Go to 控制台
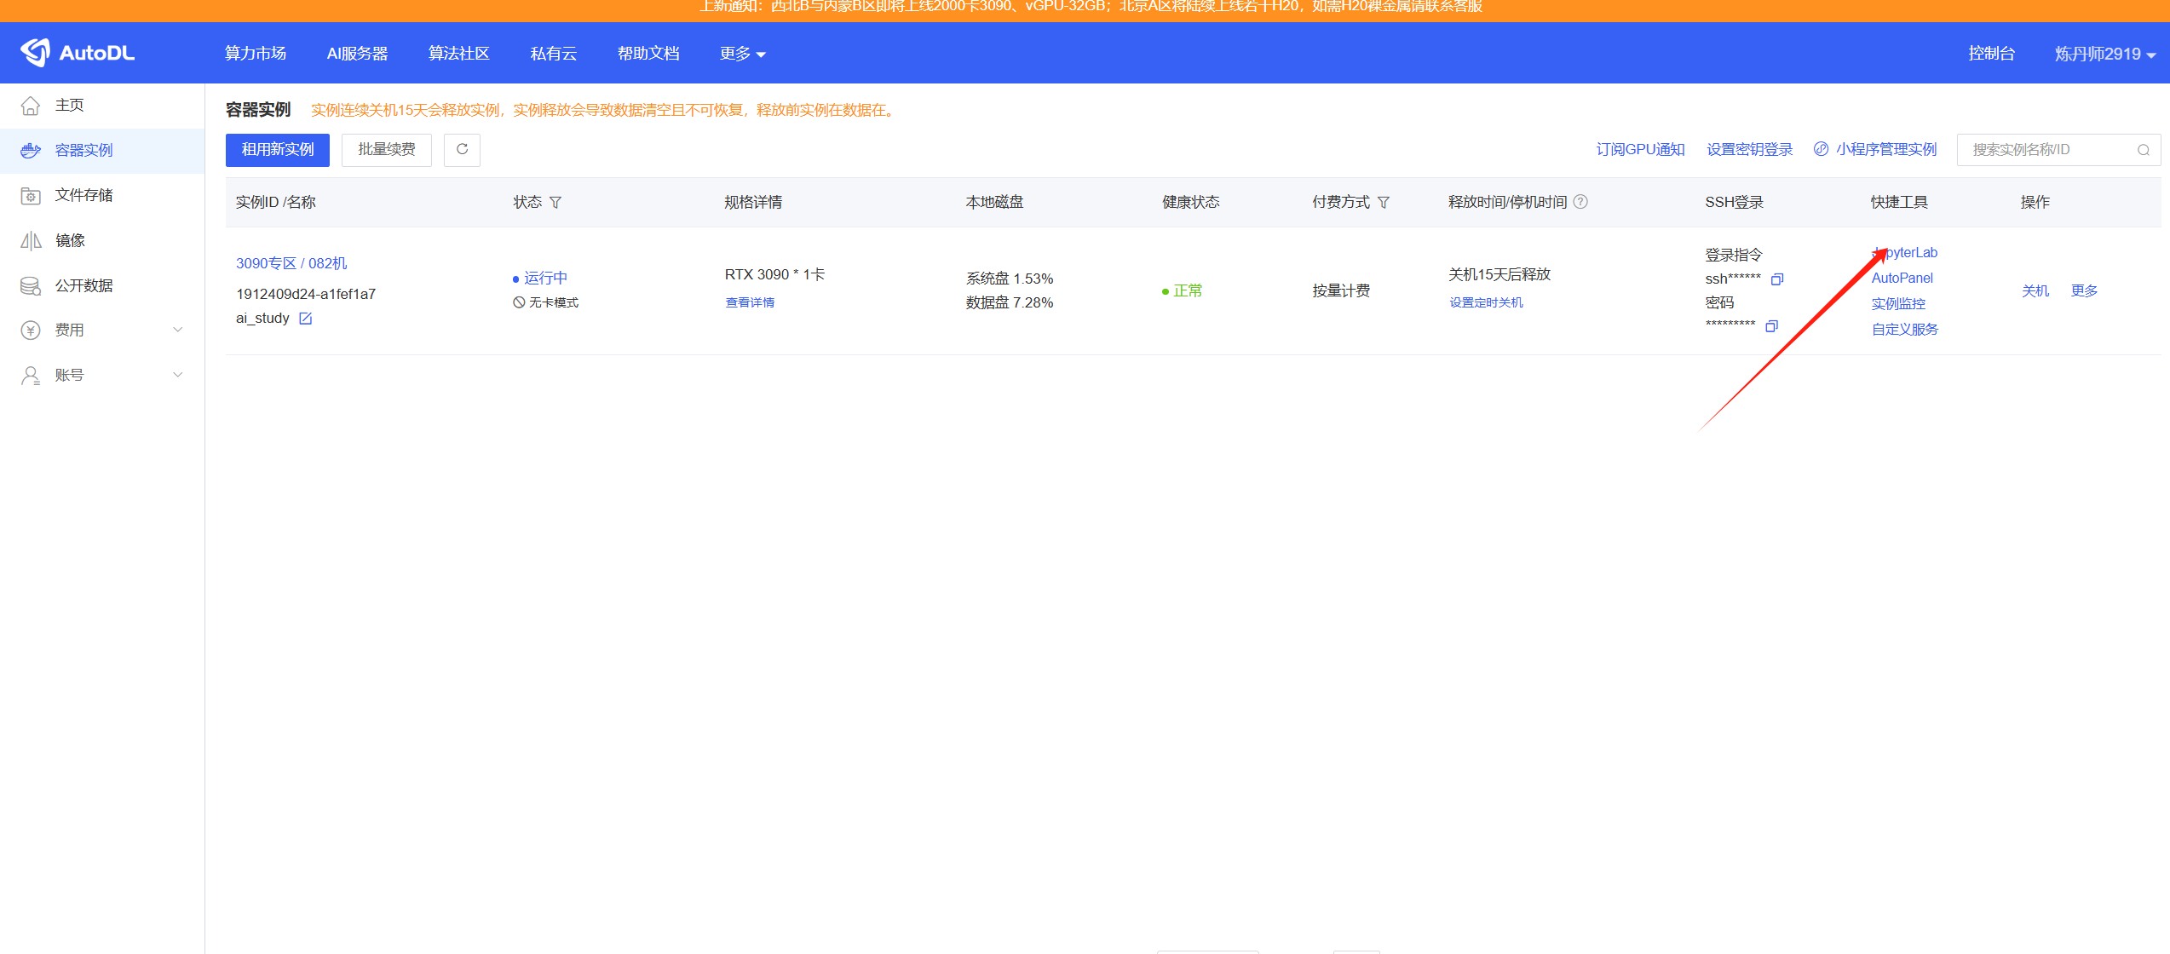The height and width of the screenshot is (954, 2170). 1991,54
